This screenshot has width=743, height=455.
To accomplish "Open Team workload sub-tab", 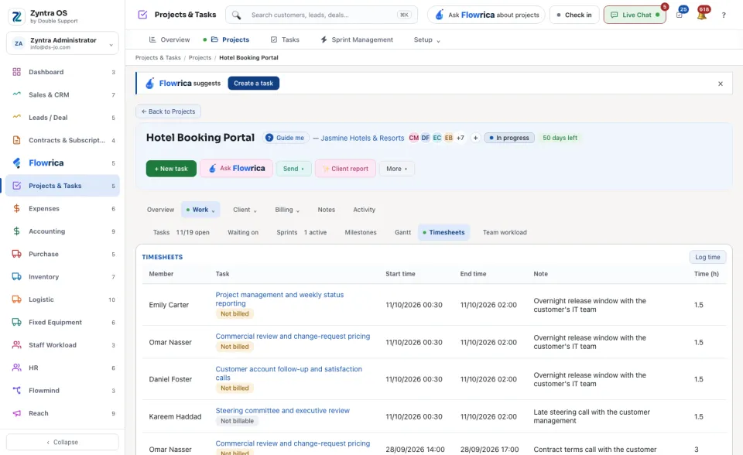I will click(x=505, y=232).
